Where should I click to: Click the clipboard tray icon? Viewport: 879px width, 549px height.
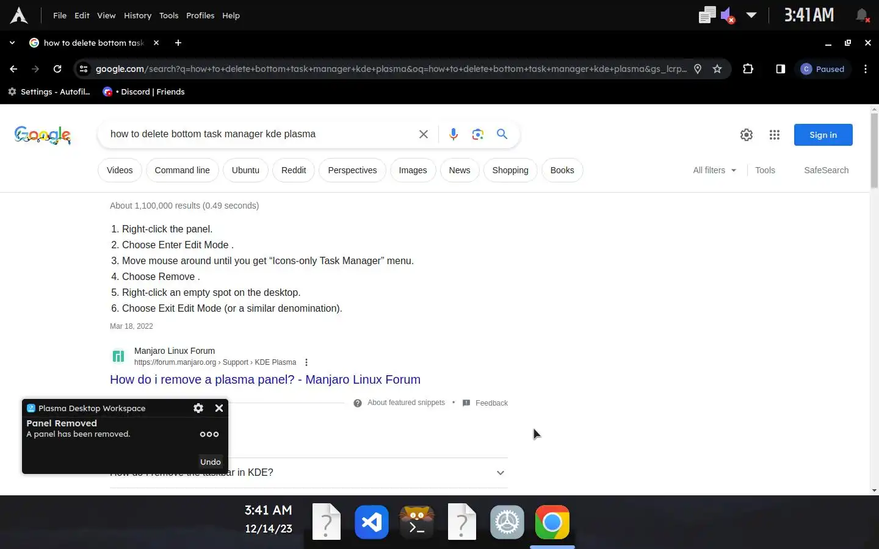click(707, 15)
